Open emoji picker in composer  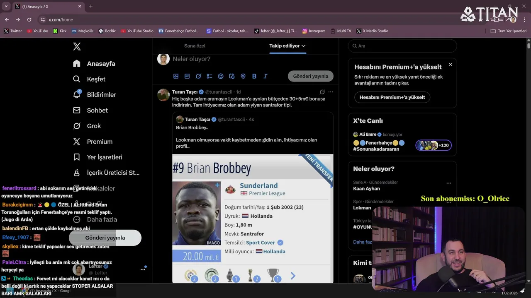[x=221, y=76]
